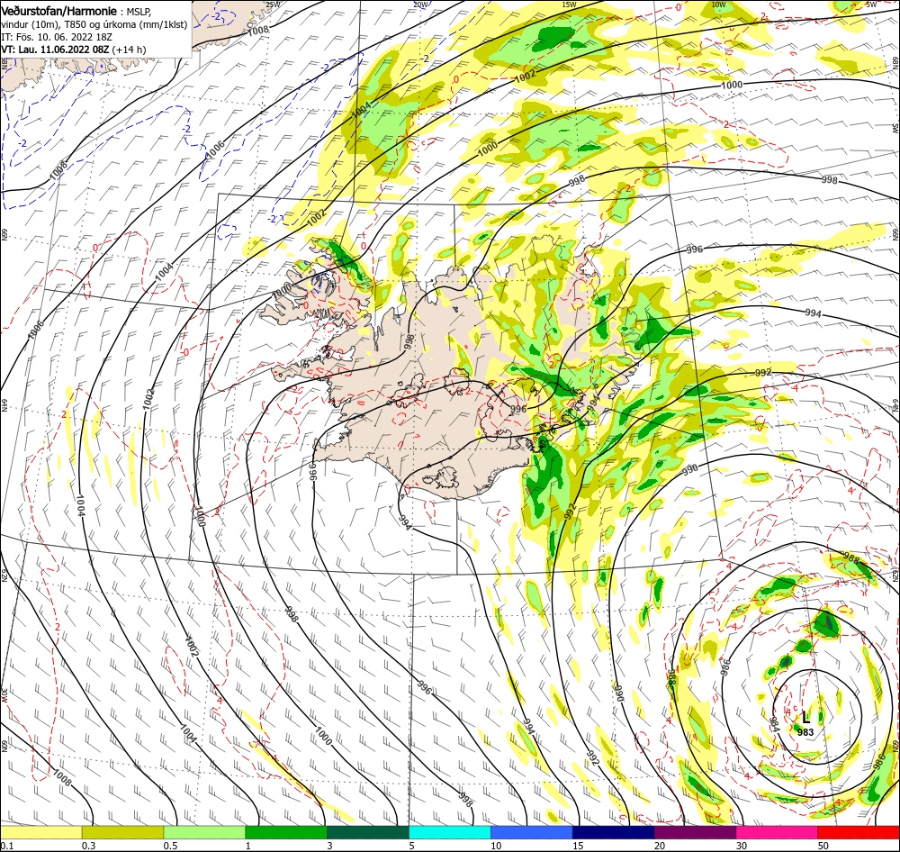Pick the cyan 5–10 legend swatch
900x852 pixels.
[450, 833]
